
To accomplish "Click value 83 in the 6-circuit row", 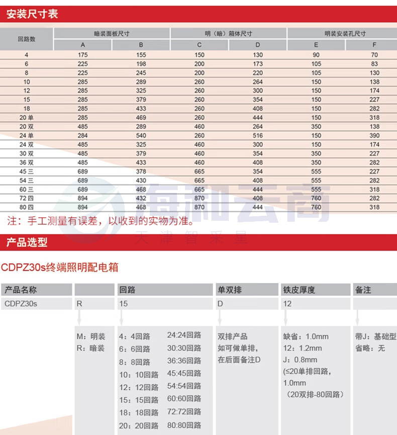I will [374, 64].
